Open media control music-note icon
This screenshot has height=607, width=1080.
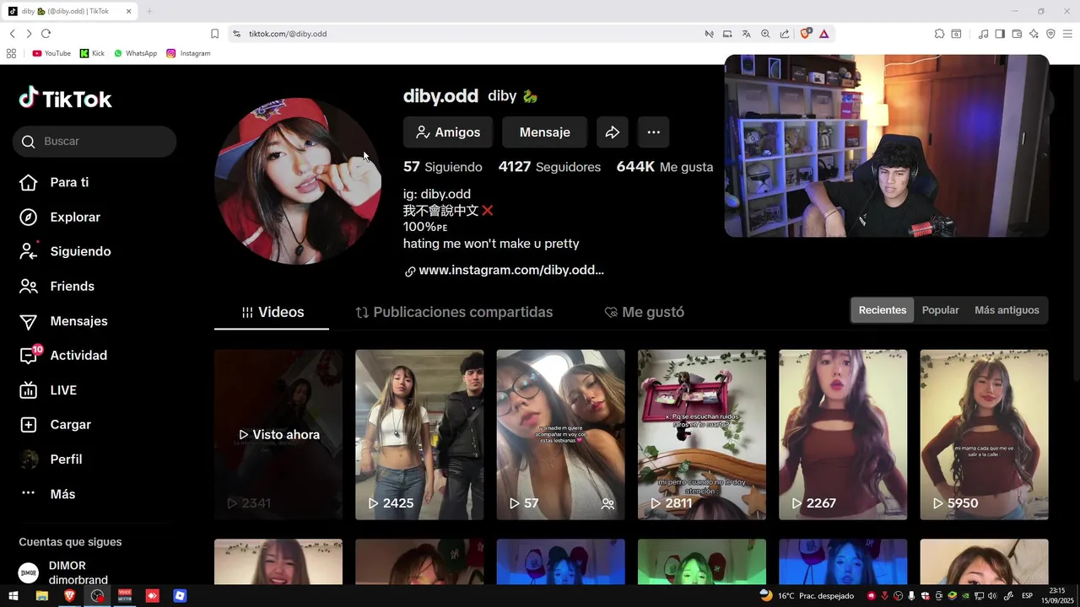point(983,34)
